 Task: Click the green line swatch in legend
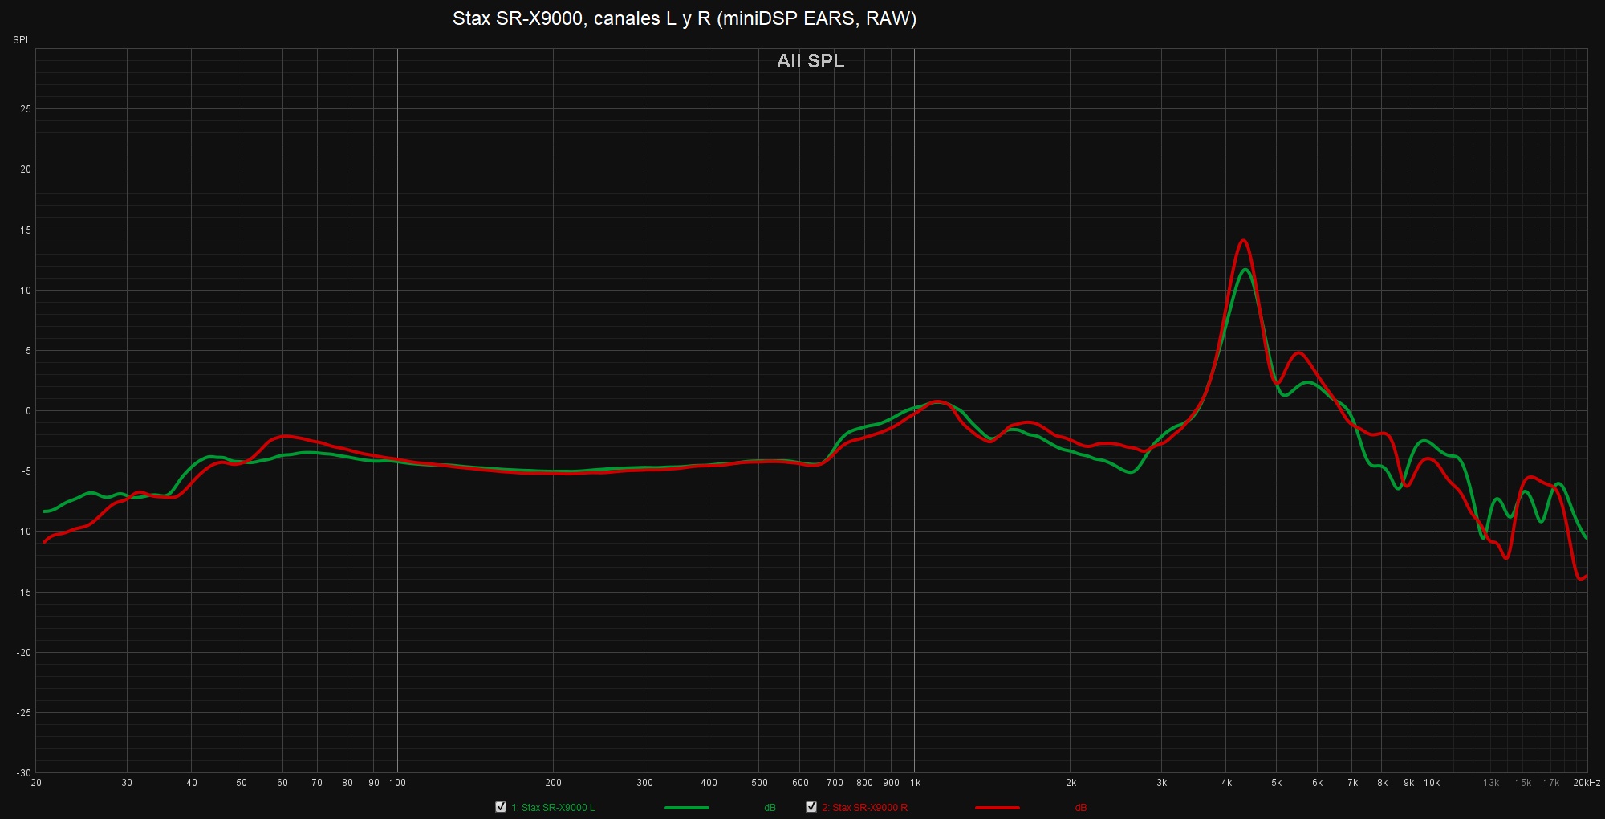686,808
